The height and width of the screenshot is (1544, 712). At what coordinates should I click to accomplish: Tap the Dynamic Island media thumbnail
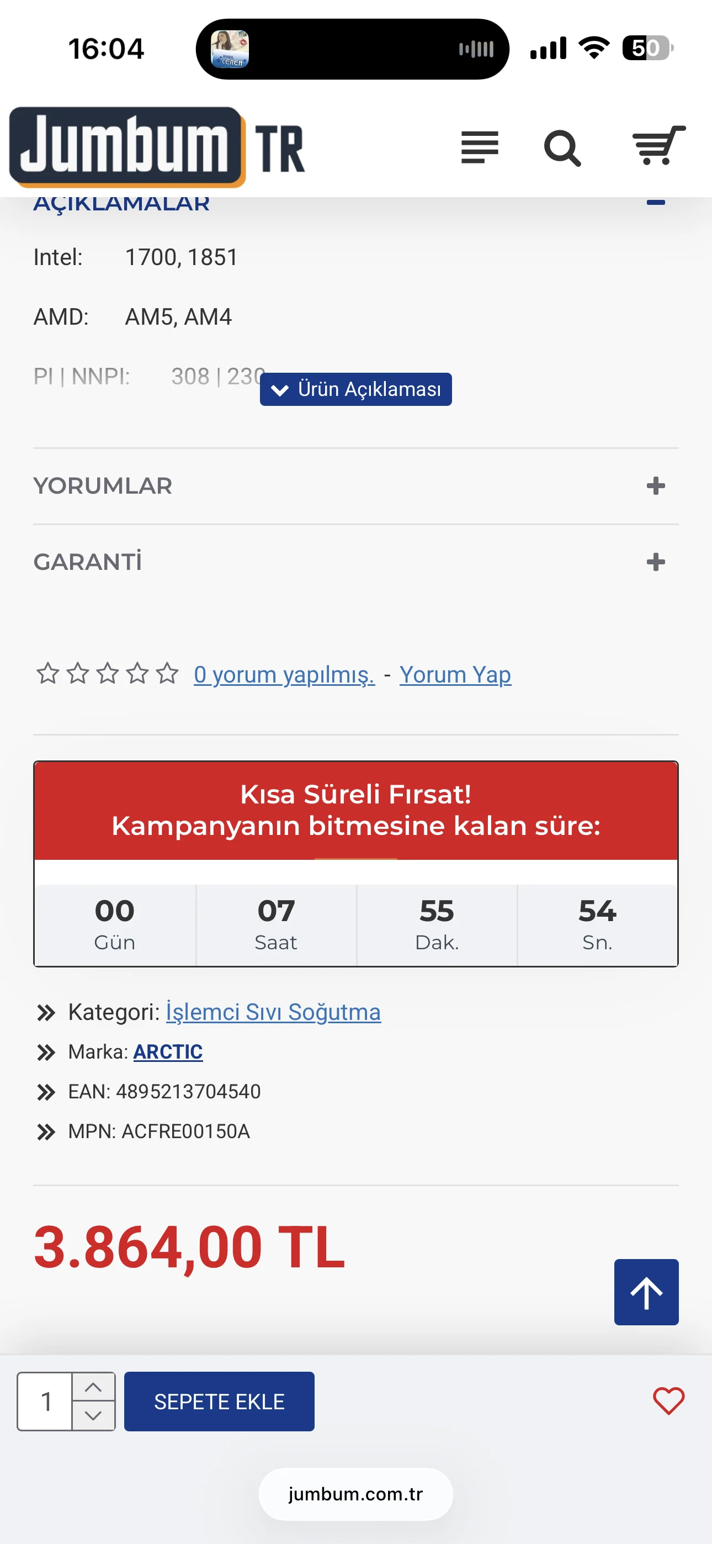pos(230,49)
